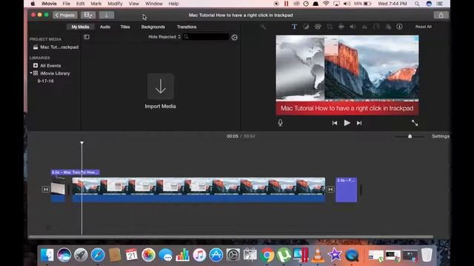Viewport: 474px width, 266px height.
Task: Click the share export icon
Action: (x=441, y=15)
